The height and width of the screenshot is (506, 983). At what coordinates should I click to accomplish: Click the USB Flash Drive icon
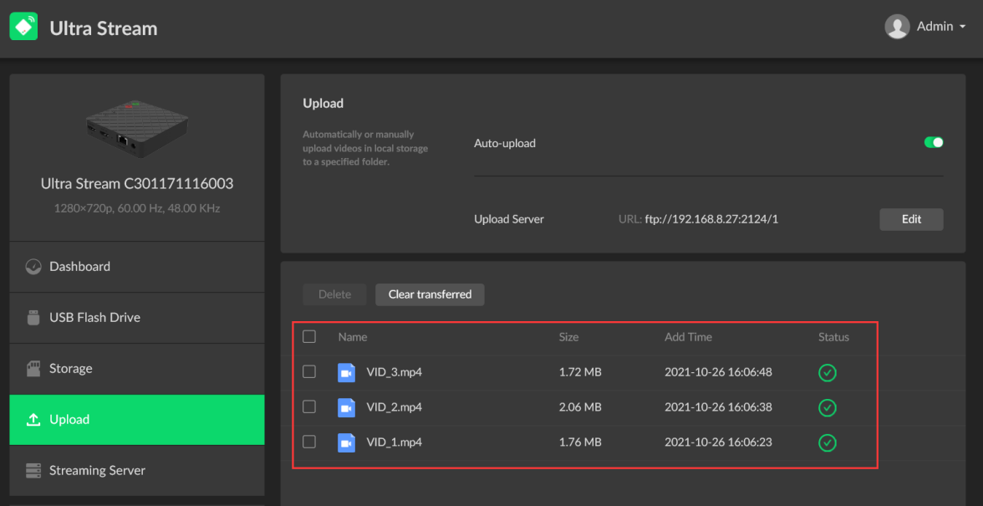(33, 317)
